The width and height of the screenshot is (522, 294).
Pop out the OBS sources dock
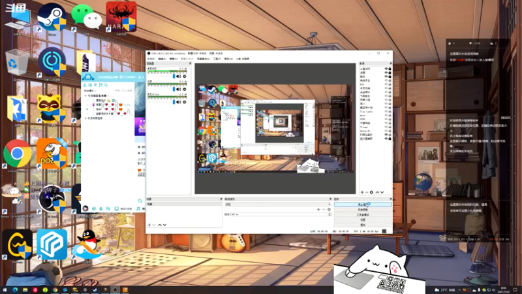[390, 63]
